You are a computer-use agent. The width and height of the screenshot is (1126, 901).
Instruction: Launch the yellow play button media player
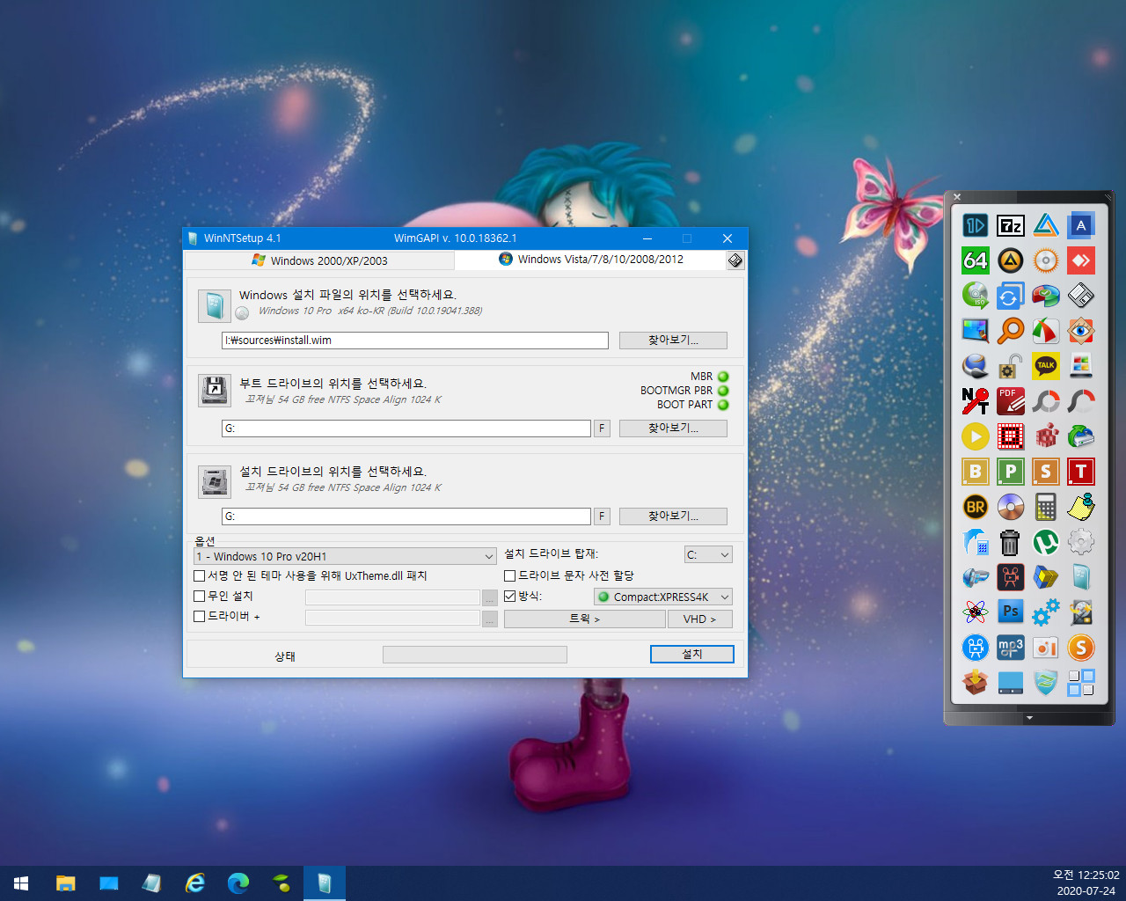[x=975, y=436]
